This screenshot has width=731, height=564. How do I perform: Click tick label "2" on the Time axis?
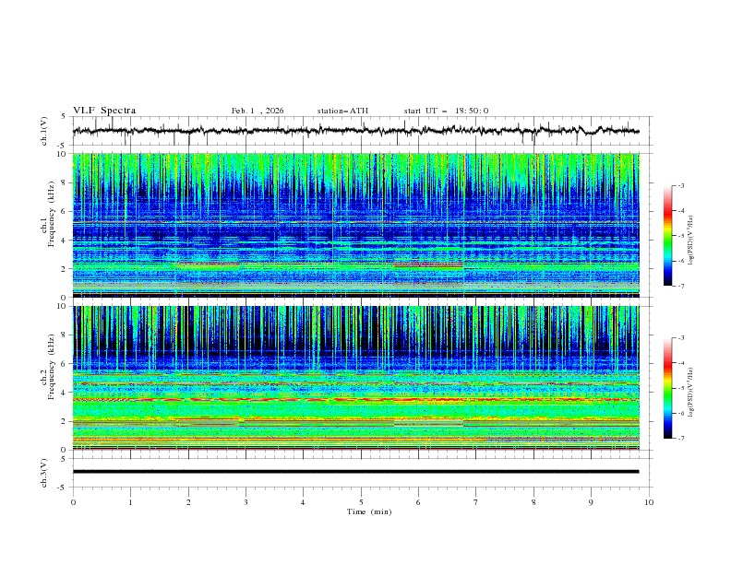(x=188, y=502)
